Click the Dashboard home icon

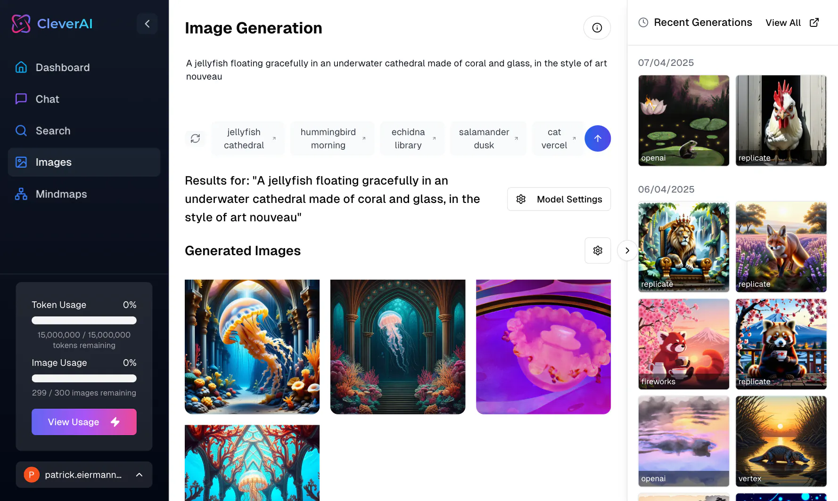(x=21, y=67)
